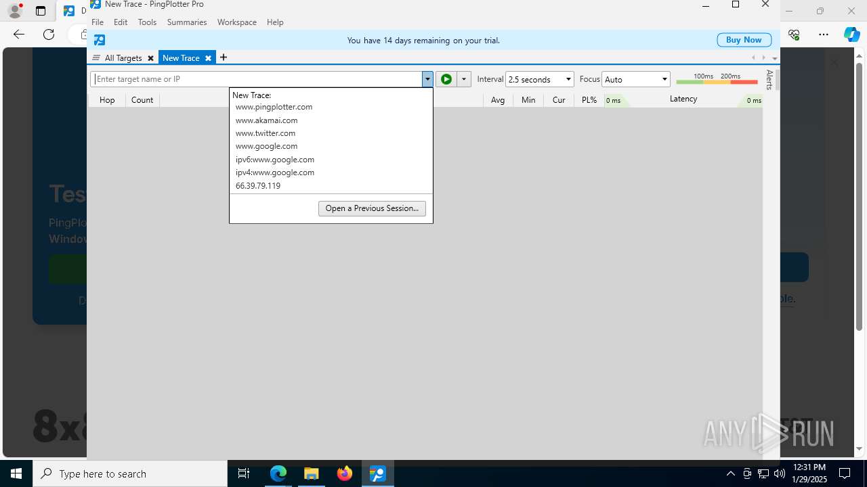Click the network tray icon
Screen dimensions: 867x487
763,473
